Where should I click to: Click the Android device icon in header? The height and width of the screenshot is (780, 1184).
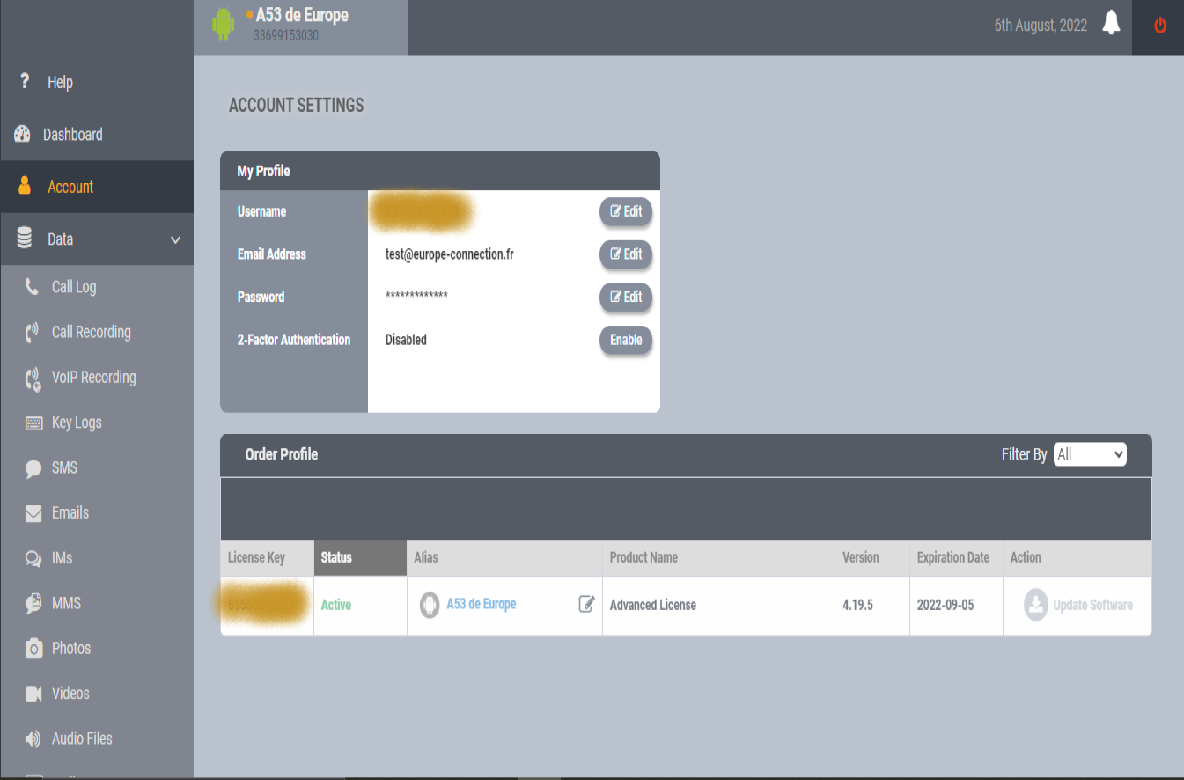pyautogui.click(x=224, y=25)
